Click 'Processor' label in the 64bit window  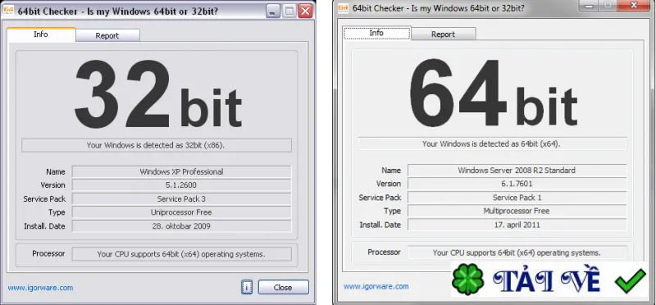384,252
